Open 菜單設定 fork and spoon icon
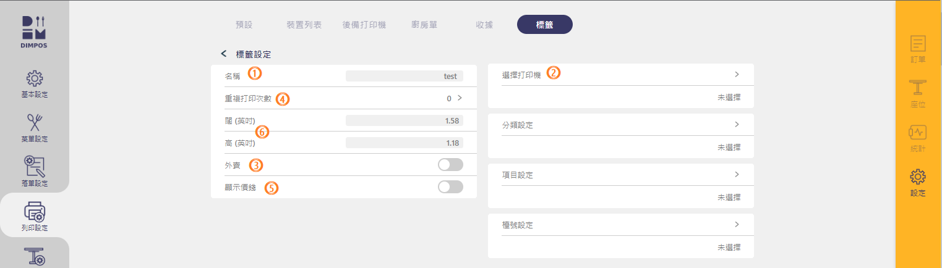The width and height of the screenshot is (942, 268). pyautogui.click(x=35, y=123)
